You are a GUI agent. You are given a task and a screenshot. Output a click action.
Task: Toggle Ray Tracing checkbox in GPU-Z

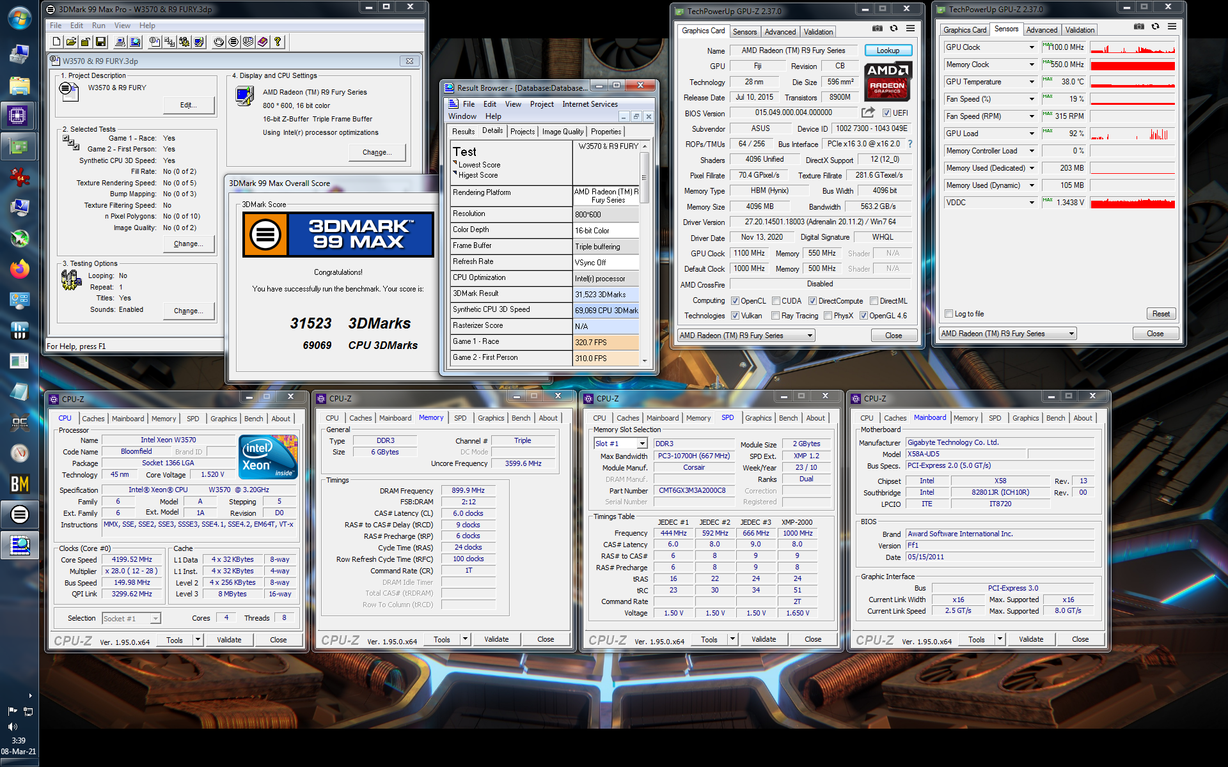776,316
